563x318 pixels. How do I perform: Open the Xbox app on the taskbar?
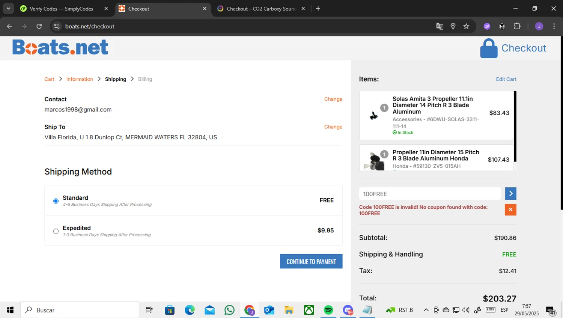pos(309,310)
